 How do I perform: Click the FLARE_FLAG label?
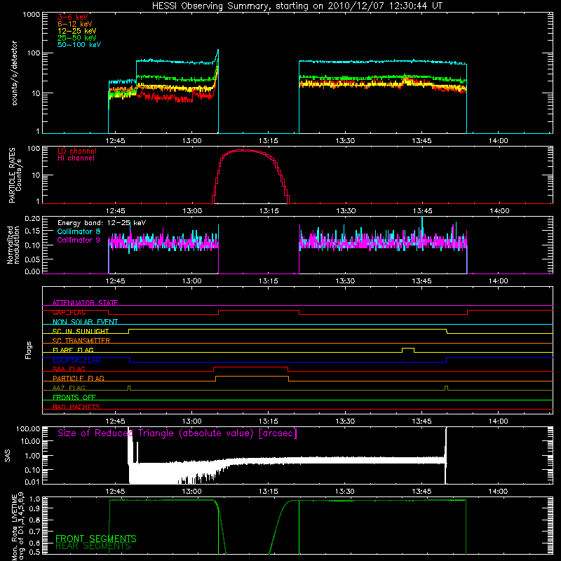(x=73, y=350)
